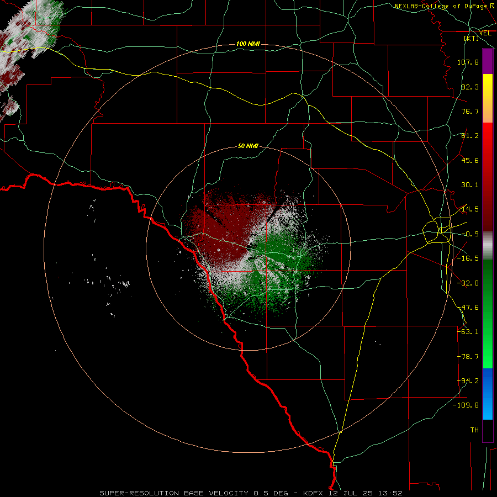Select the 30.1 scale value

pos(470,185)
